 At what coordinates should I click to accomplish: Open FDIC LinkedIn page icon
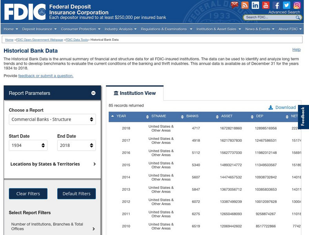pyautogui.click(x=255, y=5)
